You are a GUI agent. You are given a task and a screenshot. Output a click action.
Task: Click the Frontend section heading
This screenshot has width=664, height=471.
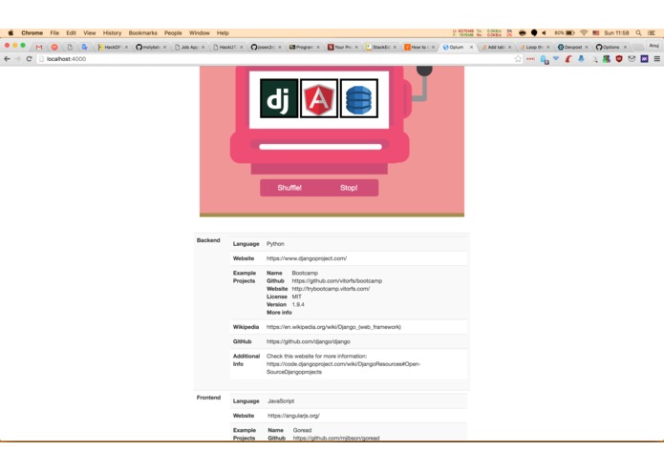point(208,398)
